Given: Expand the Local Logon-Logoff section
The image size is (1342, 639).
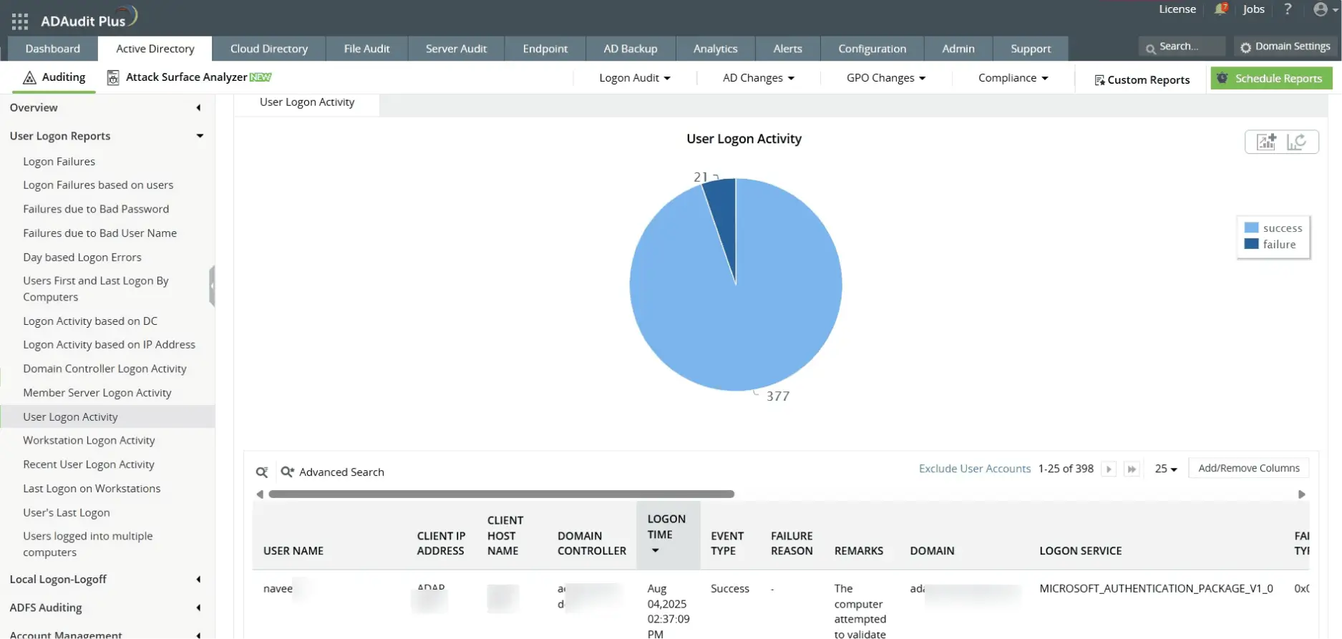Looking at the screenshot, I should click(198, 580).
